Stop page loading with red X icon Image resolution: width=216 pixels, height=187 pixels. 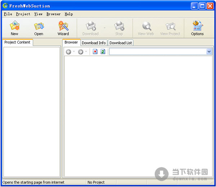(x=95, y=51)
